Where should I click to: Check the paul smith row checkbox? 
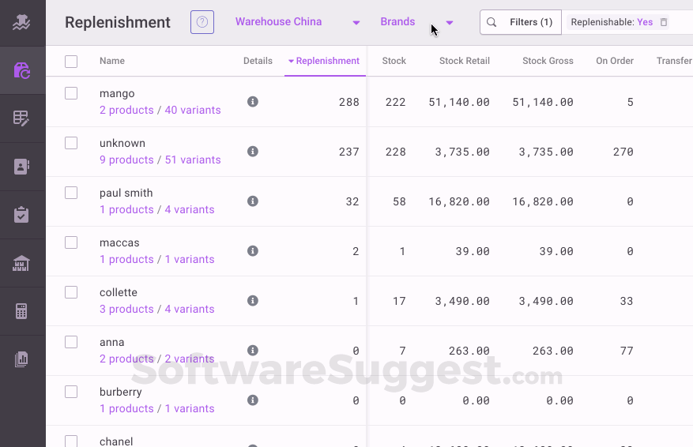71,193
